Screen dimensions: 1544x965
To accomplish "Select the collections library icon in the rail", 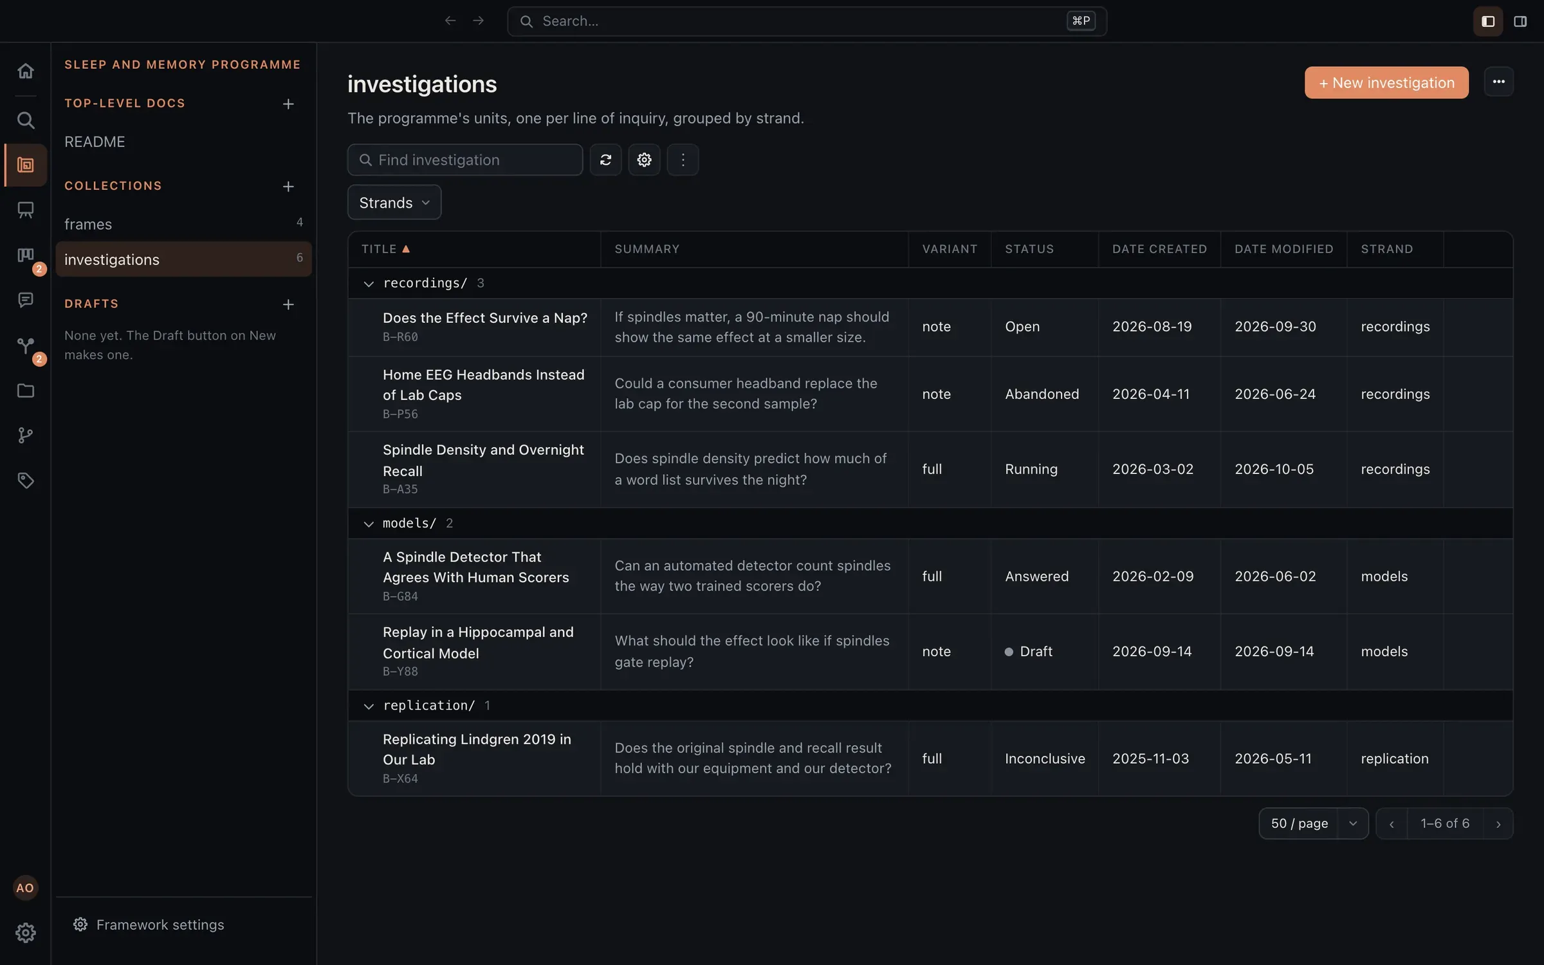I will click(x=25, y=165).
